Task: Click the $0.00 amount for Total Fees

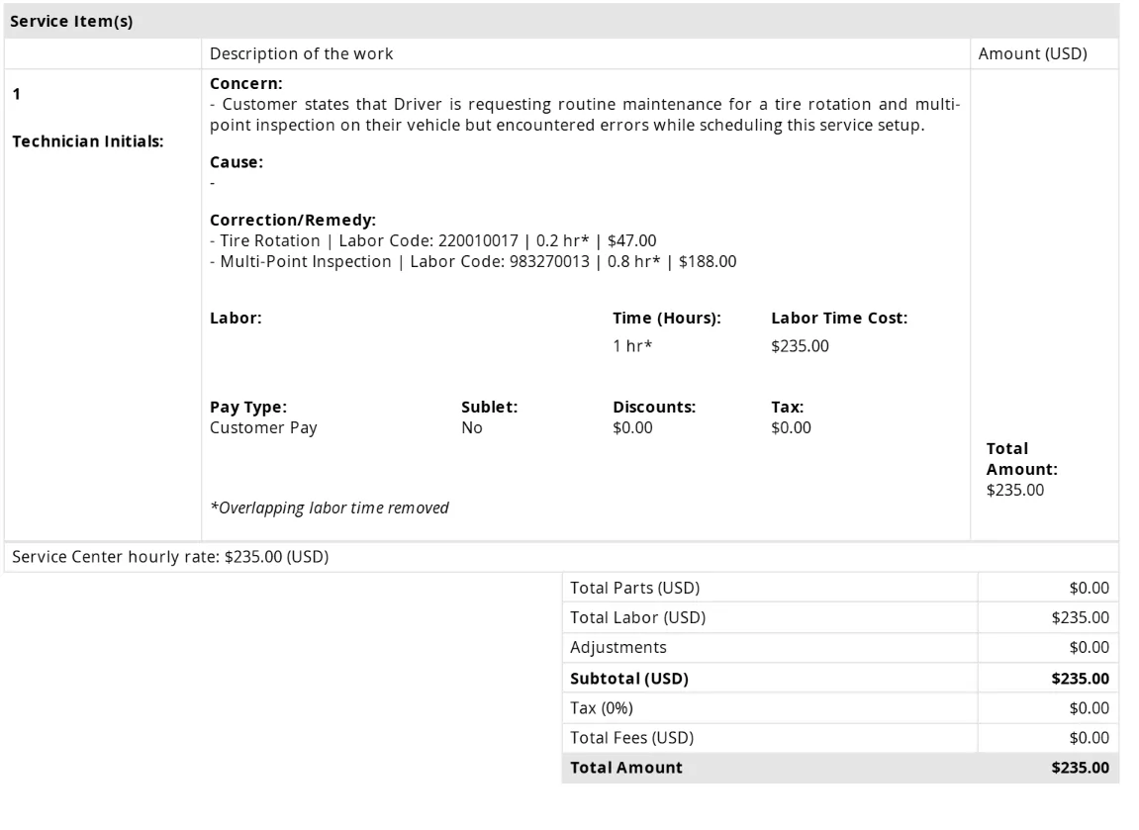Action: tap(1089, 738)
